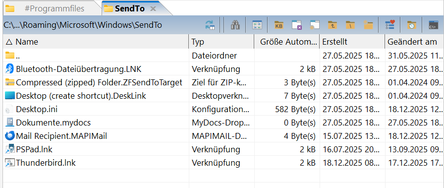The height and width of the screenshot is (188, 444).
Task: Click the refresh panel icon
Action: pos(210,25)
